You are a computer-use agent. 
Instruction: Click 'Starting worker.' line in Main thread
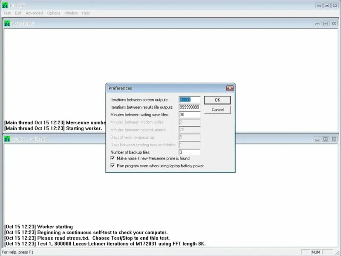click(53, 128)
